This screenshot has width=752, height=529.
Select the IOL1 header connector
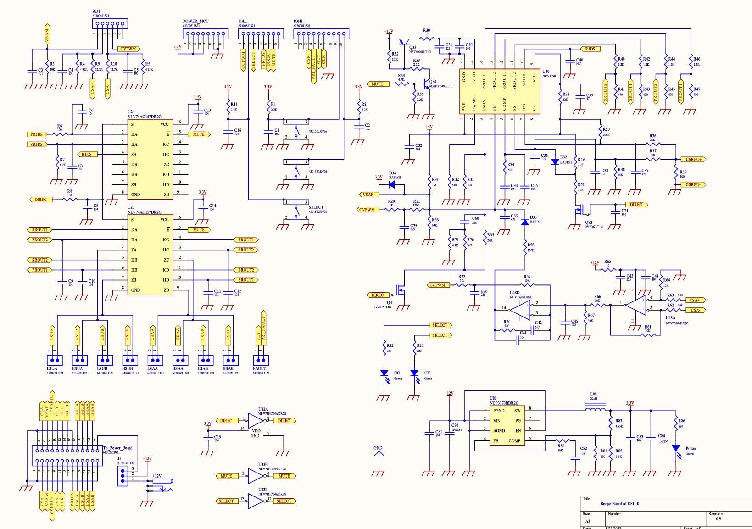[260, 34]
